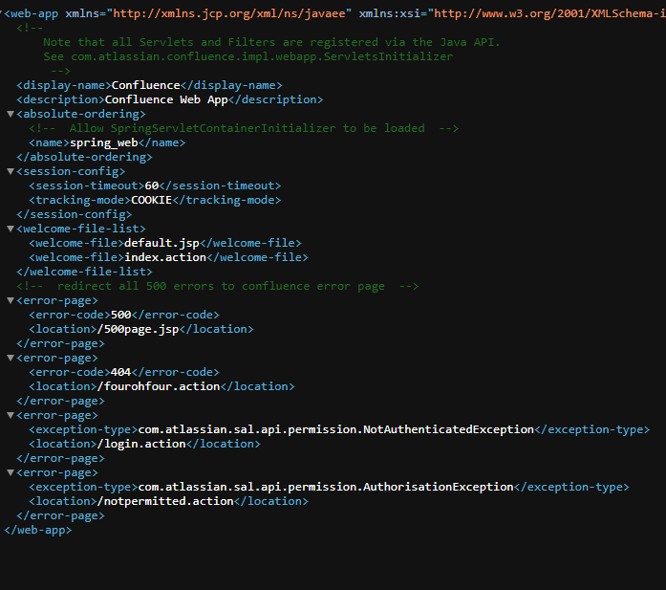This screenshot has width=666, height=590.
Task: Click the '/500page.jsp' location value
Action: pyautogui.click(x=138, y=330)
